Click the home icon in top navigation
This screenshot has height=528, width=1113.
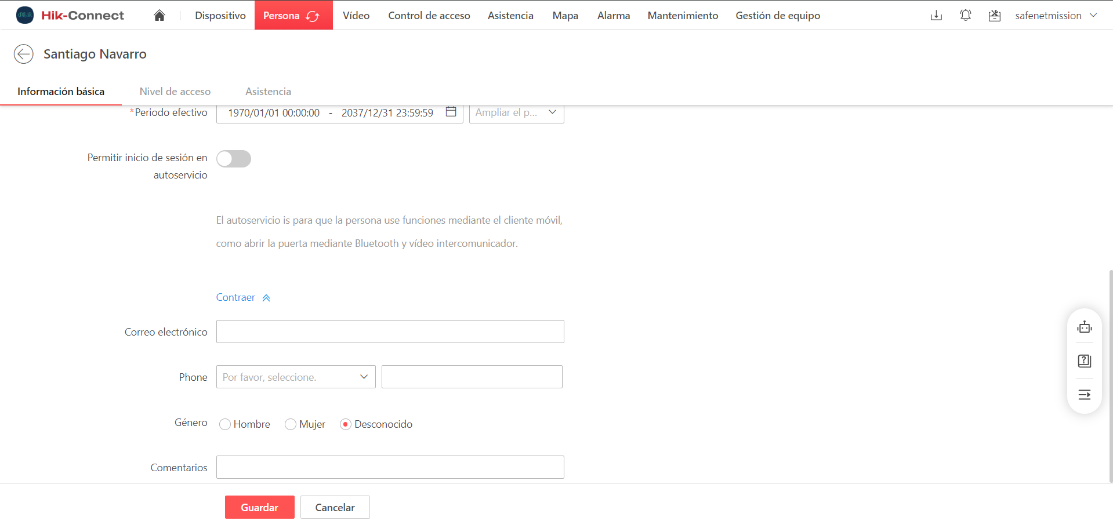click(x=159, y=16)
